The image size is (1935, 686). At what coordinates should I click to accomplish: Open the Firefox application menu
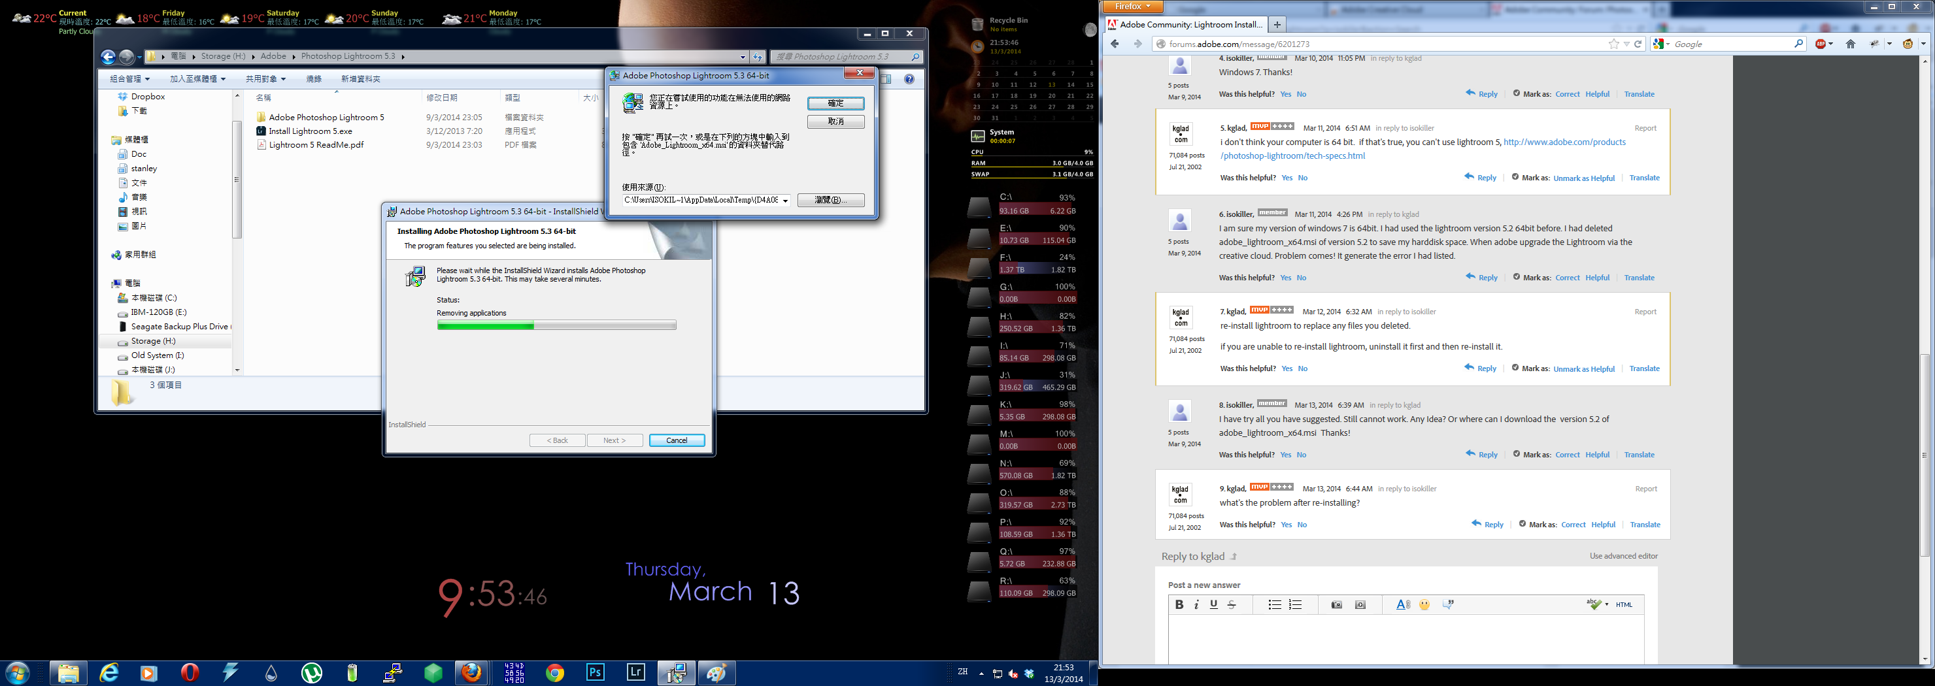(1133, 7)
